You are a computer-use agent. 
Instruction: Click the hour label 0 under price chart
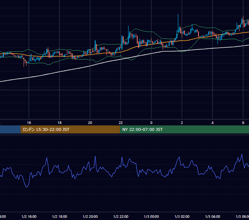[x=151, y=123]
